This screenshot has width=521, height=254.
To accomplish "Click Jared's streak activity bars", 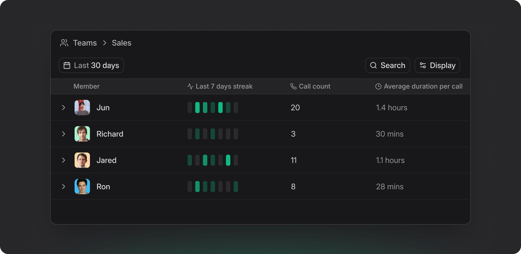I will tap(213, 160).
